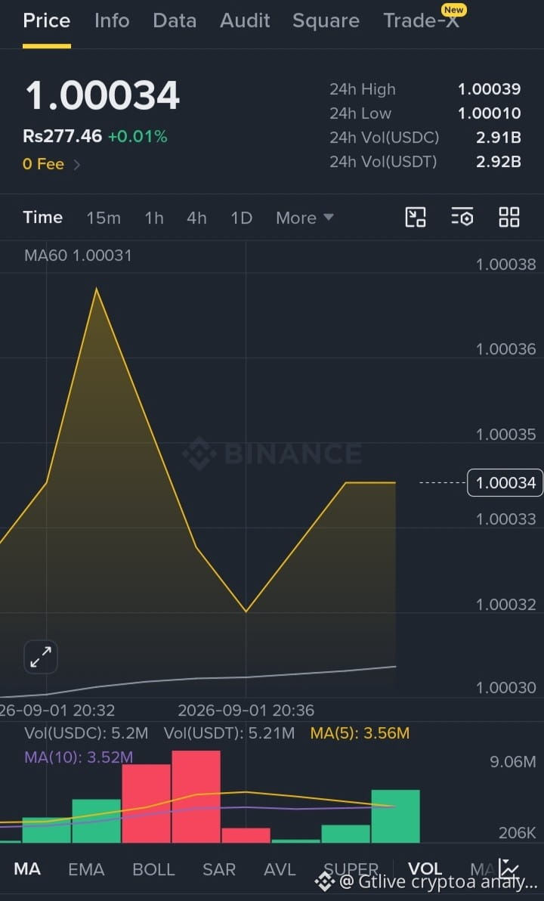544x901 pixels.
Task: Open the 0 Fee details chevron
Action: [x=77, y=165]
